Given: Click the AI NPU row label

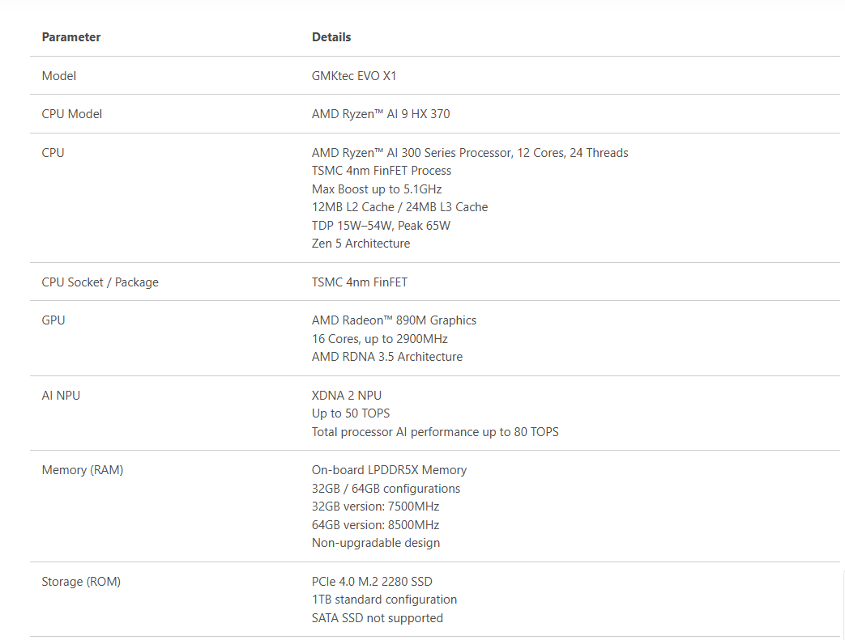Looking at the screenshot, I should click(61, 396).
